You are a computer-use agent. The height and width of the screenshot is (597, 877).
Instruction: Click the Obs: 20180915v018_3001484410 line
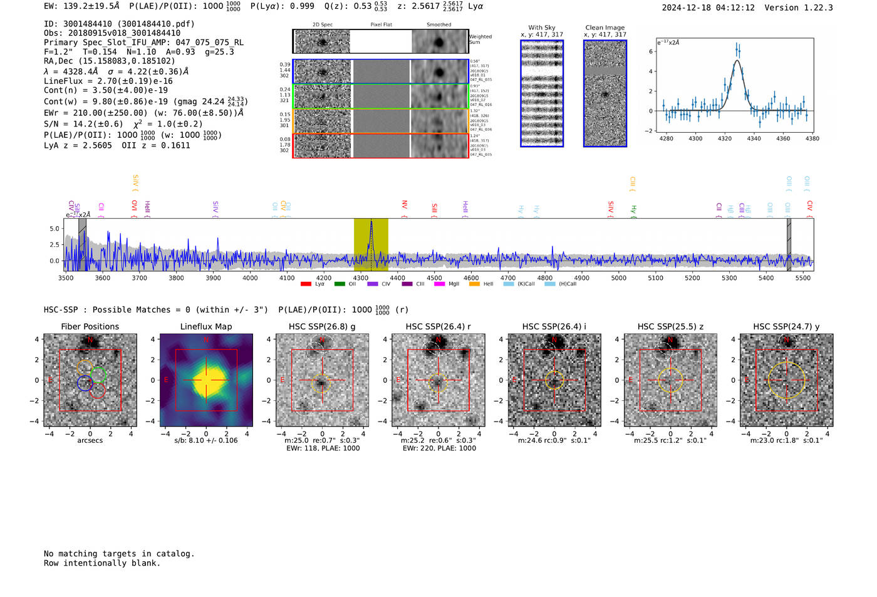(112, 33)
